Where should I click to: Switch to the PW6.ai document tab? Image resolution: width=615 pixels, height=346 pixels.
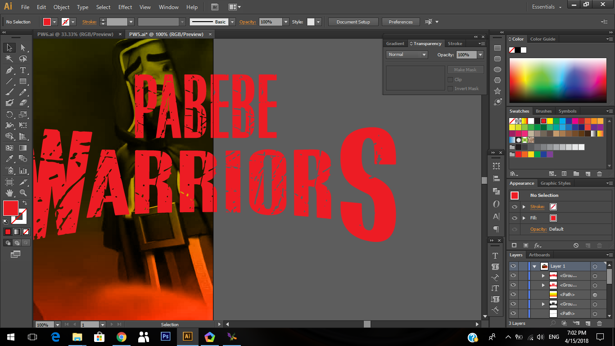point(75,34)
